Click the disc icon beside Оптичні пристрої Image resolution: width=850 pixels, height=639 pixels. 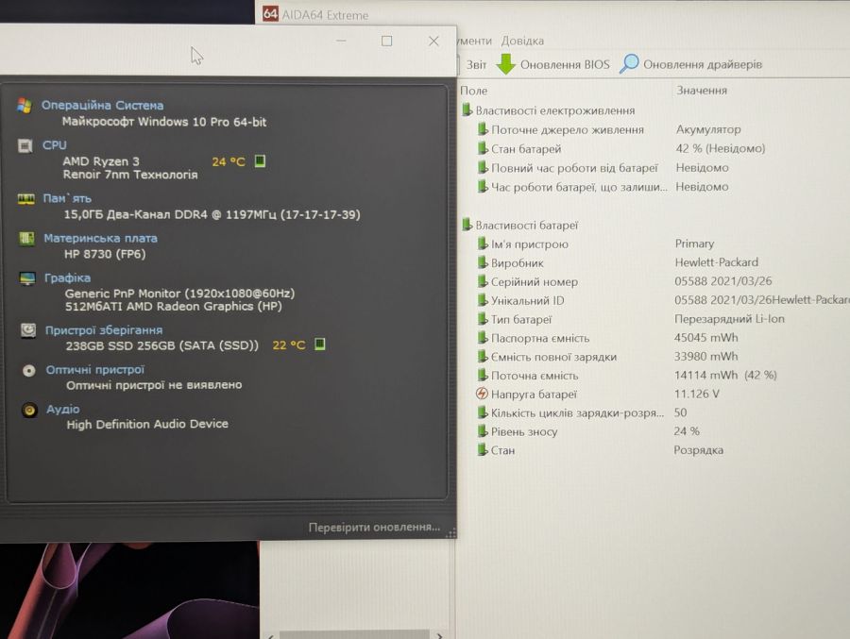tap(28, 370)
